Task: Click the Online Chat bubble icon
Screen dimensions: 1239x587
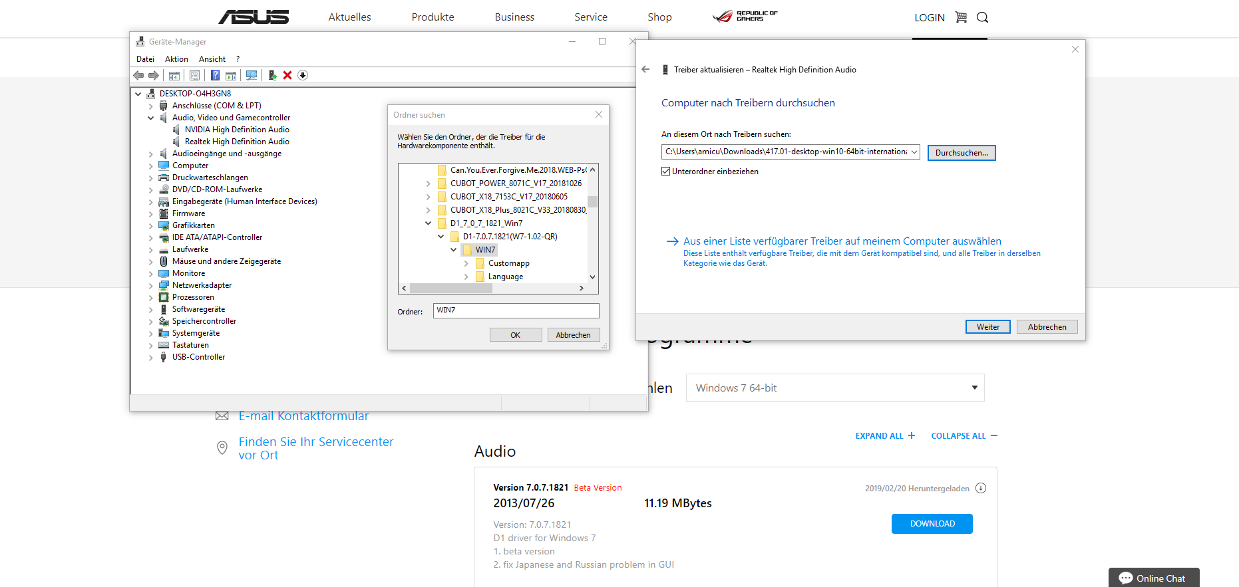Action: tap(1126, 578)
